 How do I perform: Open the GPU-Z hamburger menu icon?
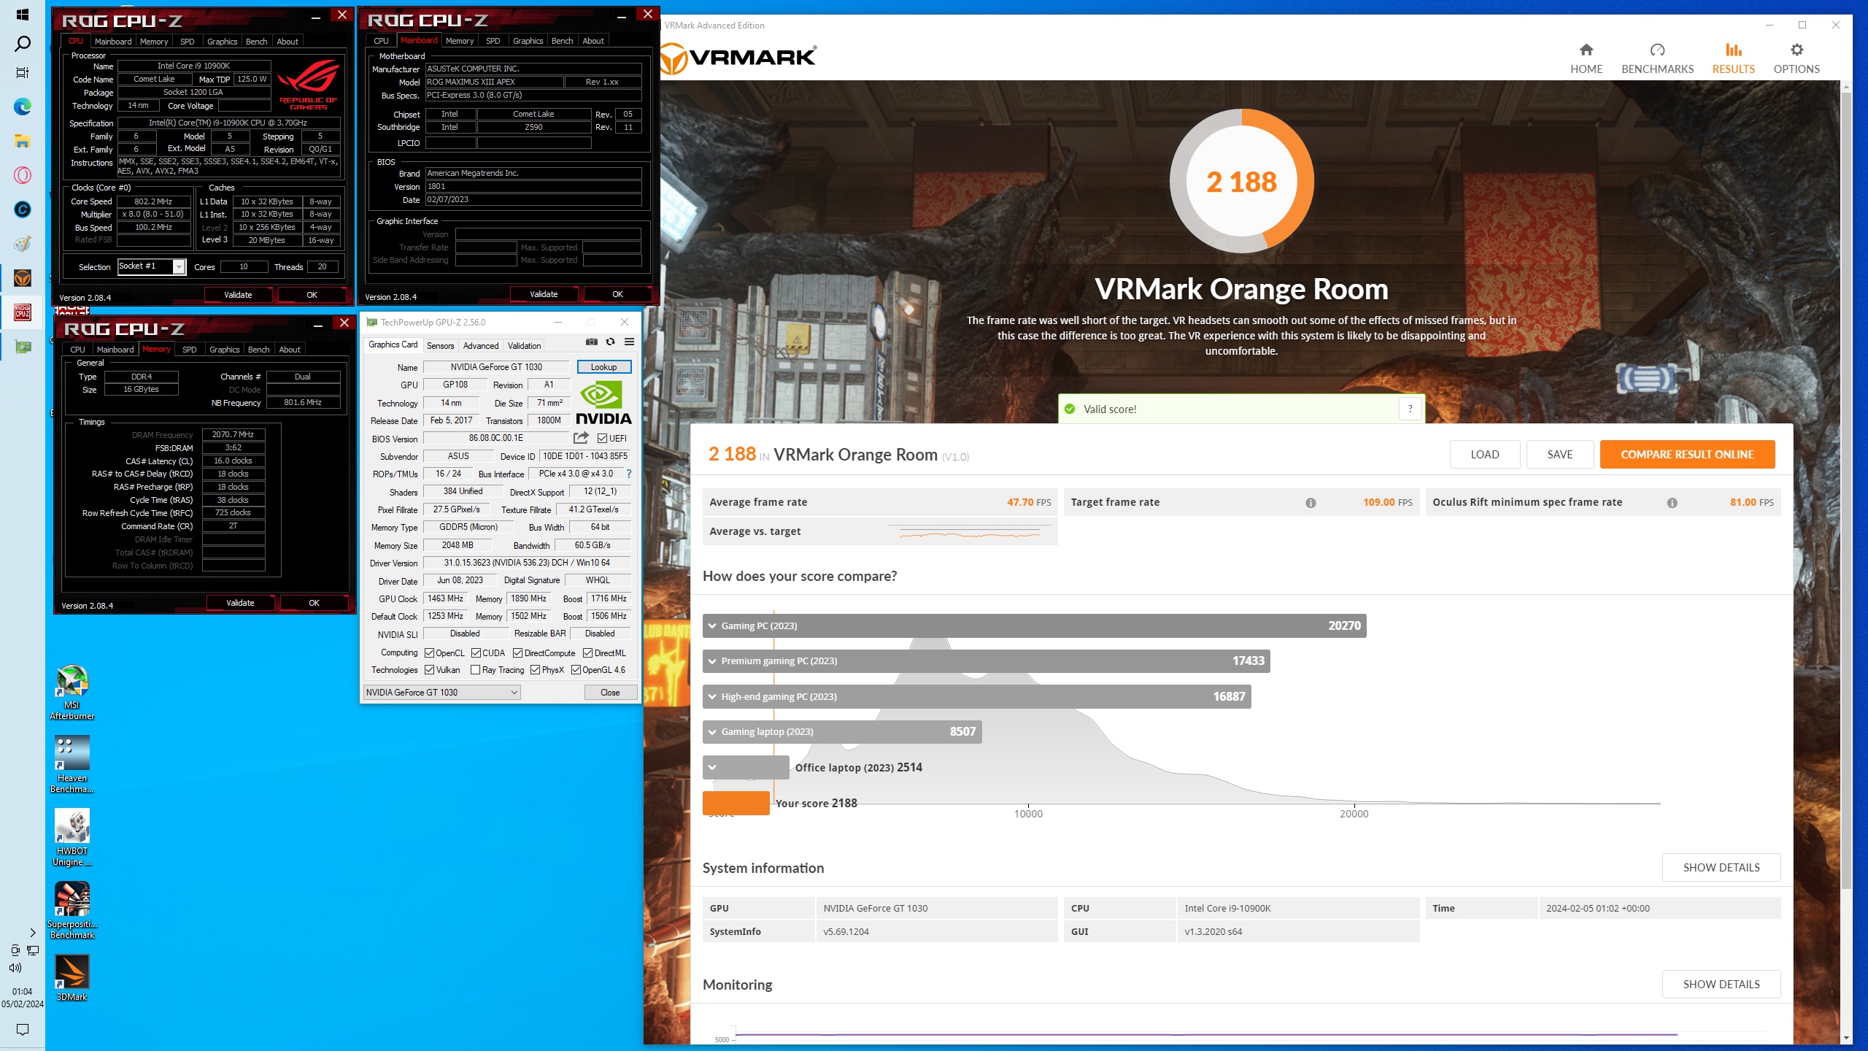(x=629, y=342)
